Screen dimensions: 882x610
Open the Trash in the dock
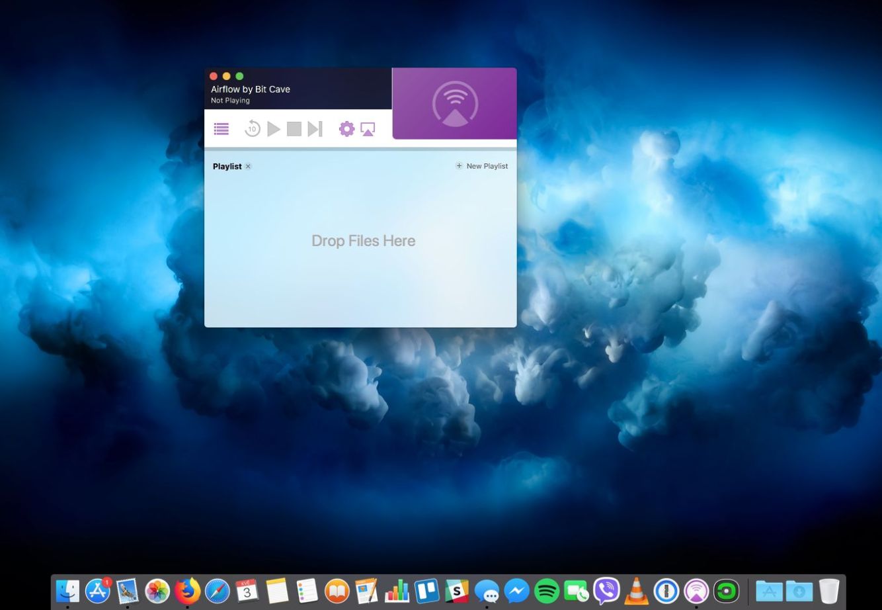(x=828, y=591)
